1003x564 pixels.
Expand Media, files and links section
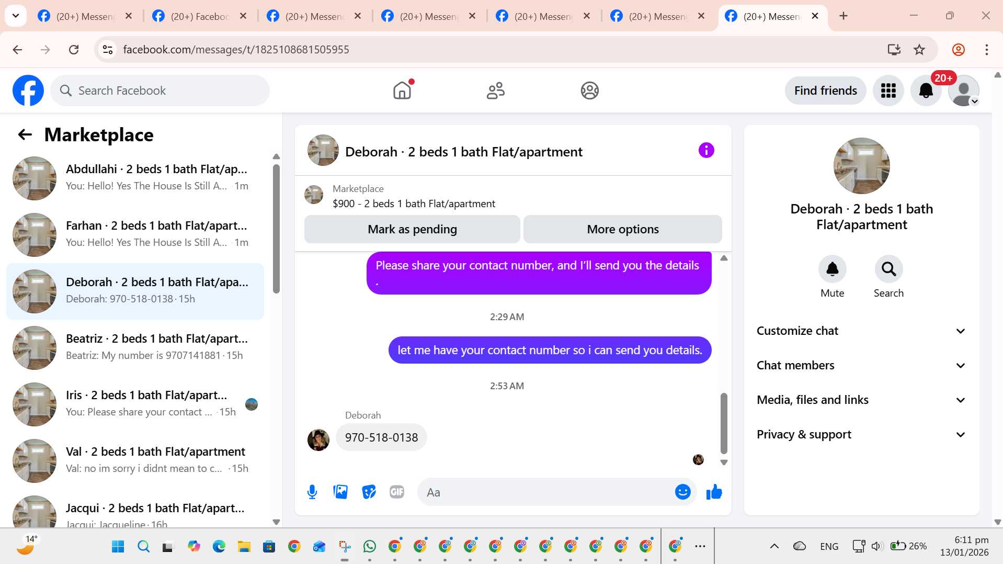pyautogui.click(x=861, y=400)
